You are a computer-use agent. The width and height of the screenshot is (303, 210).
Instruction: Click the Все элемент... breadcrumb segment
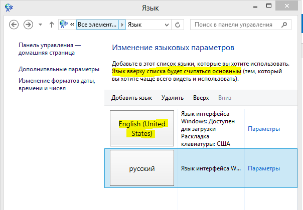pyautogui.click(x=97, y=25)
